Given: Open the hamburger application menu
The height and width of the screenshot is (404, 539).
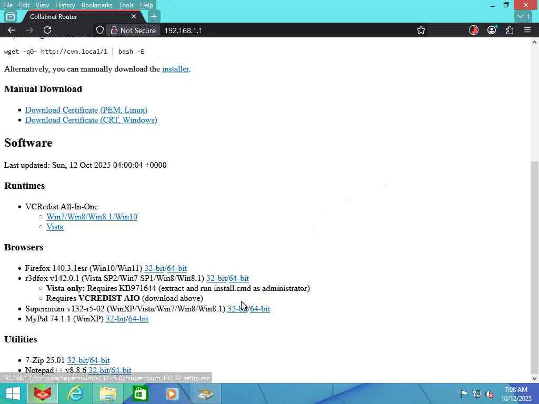Looking at the screenshot, I should (x=527, y=30).
